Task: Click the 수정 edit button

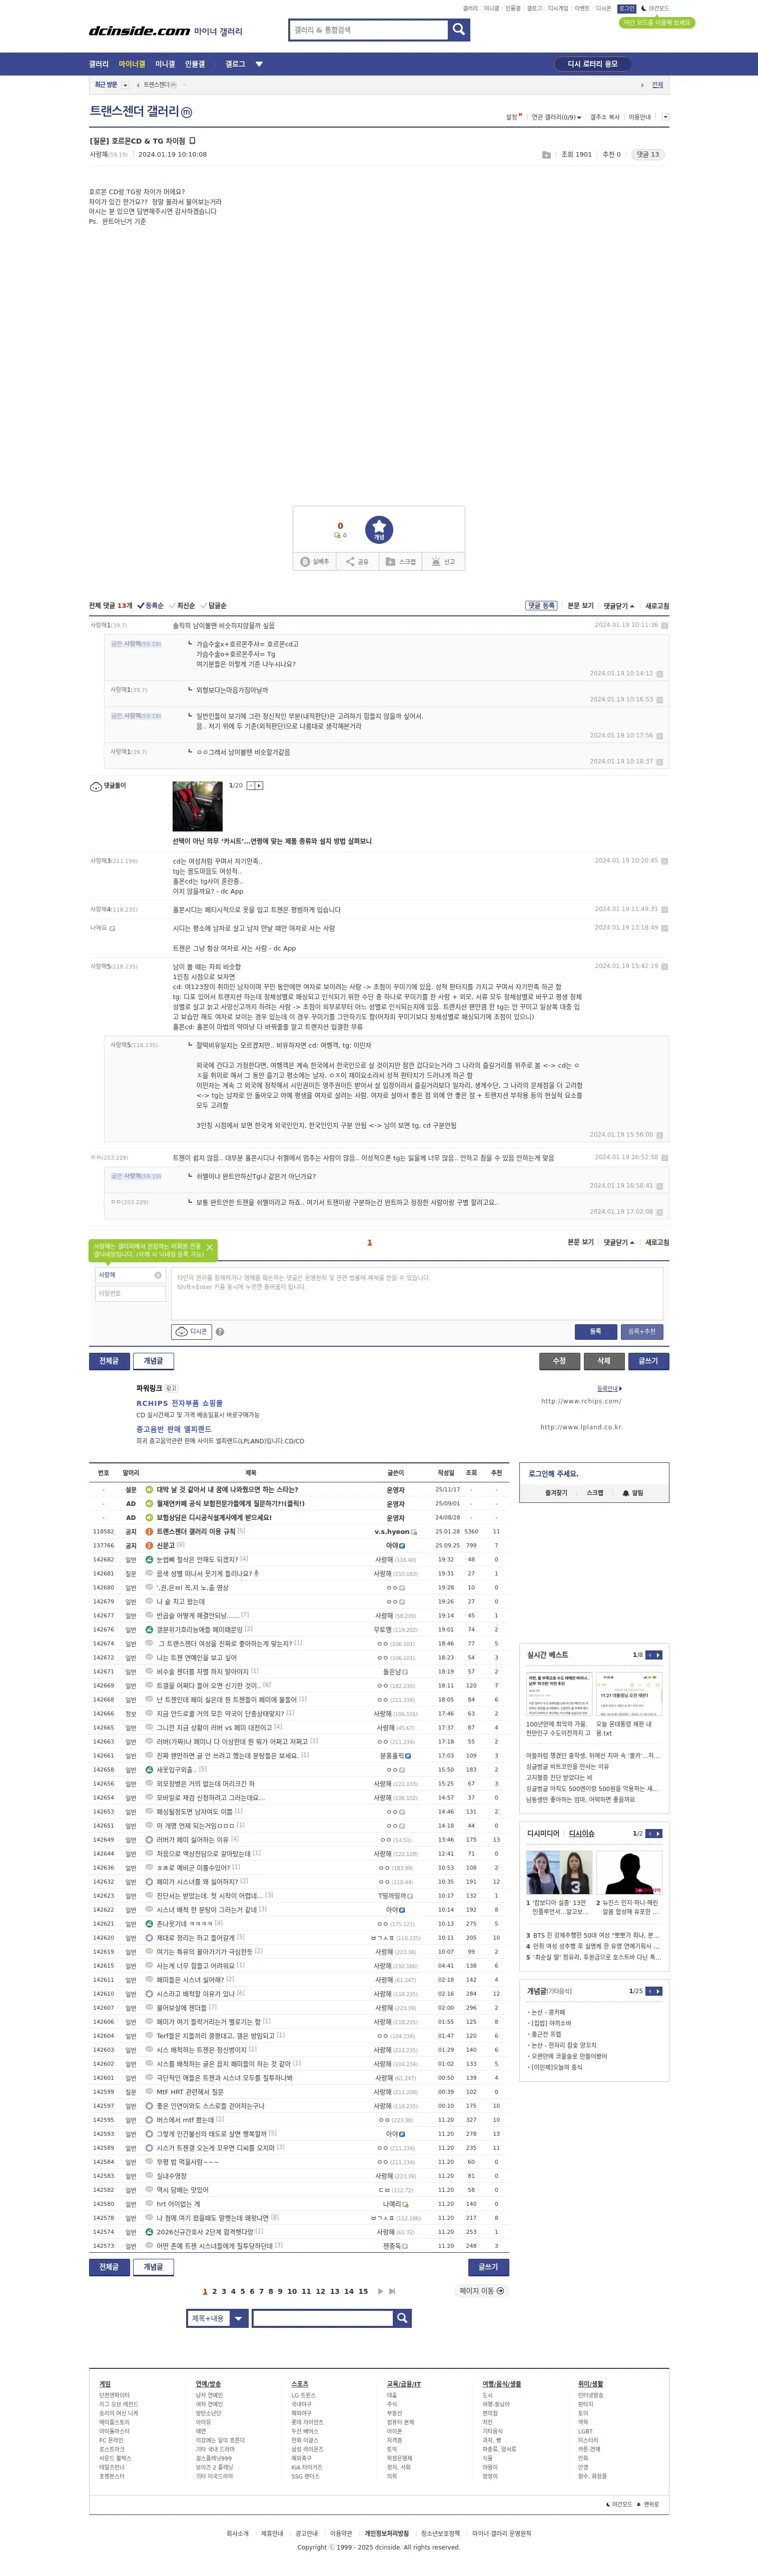Action: (560, 1361)
